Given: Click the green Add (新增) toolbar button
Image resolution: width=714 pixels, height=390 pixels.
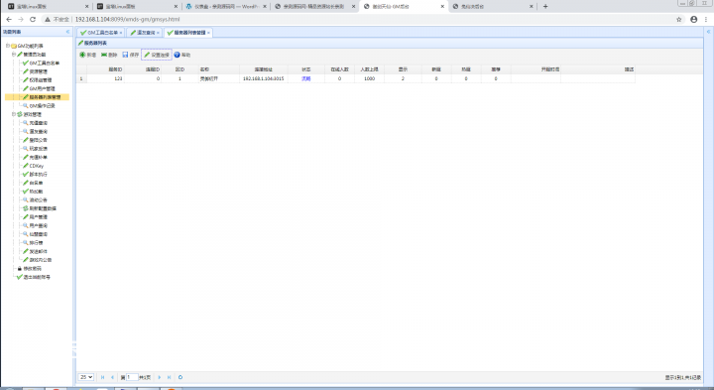Looking at the screenshot, I should (x=88, y=55).
